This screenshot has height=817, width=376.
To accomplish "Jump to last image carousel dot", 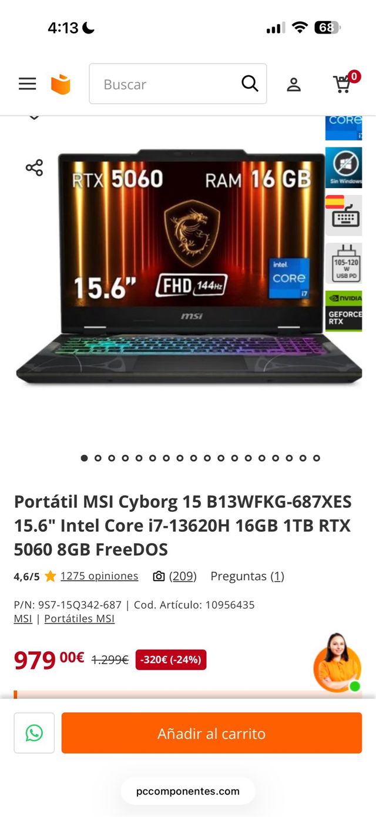I will pos(316,458).
